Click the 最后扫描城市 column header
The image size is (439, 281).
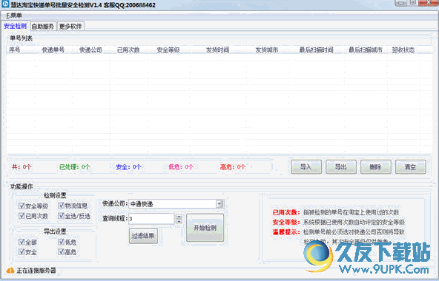click(x=366, y=50)
